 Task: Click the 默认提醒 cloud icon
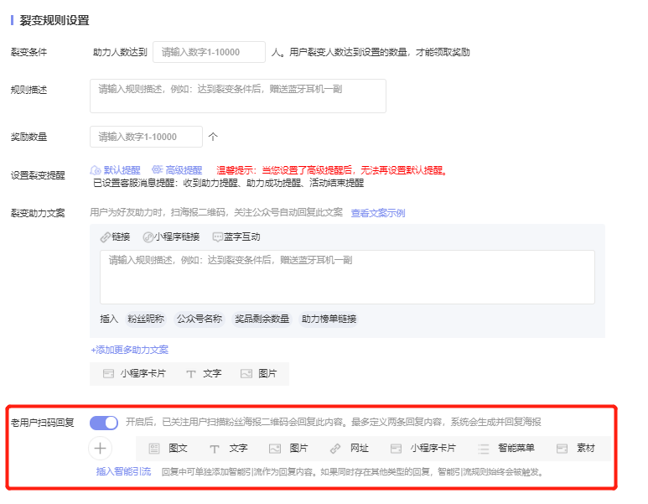pos(96,170)
